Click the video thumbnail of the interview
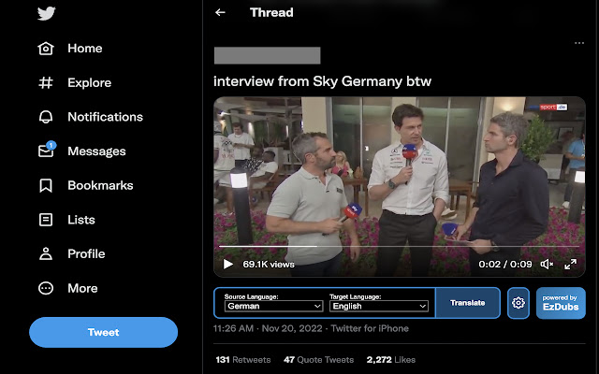599x374 pixels. 400,187
